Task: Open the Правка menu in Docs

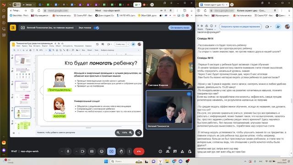Action: click(x=209, y=29)
